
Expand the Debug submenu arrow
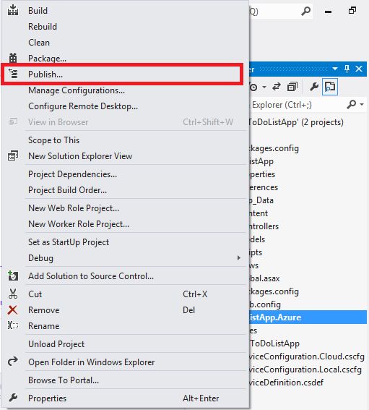point(239,258)
